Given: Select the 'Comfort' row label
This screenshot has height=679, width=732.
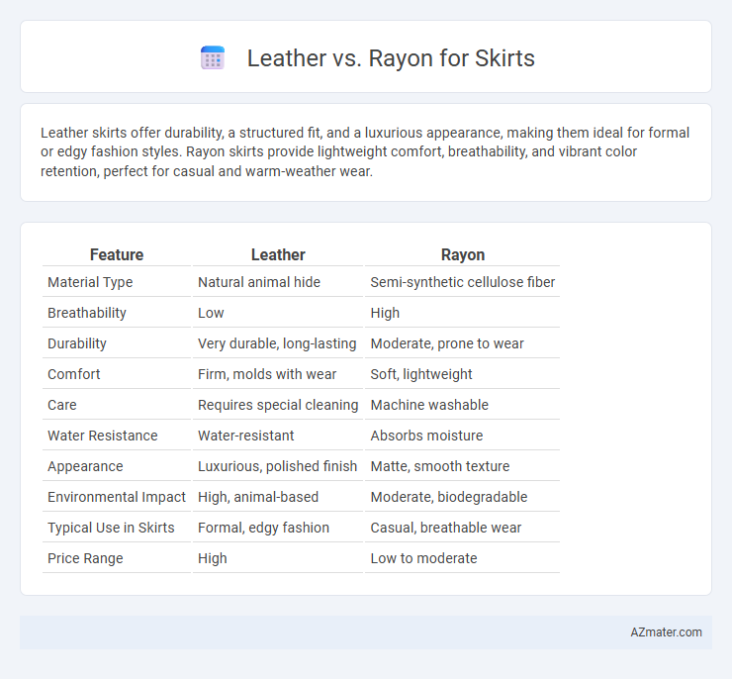Looking at the screenshot, I should tap(74, 374).
